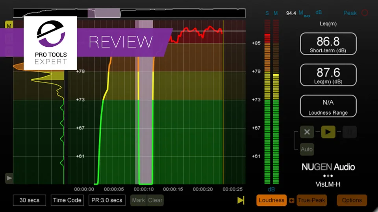Click the Peak indicator red circle
Viewport: 378px width, 212px height.
click(365, 13)
